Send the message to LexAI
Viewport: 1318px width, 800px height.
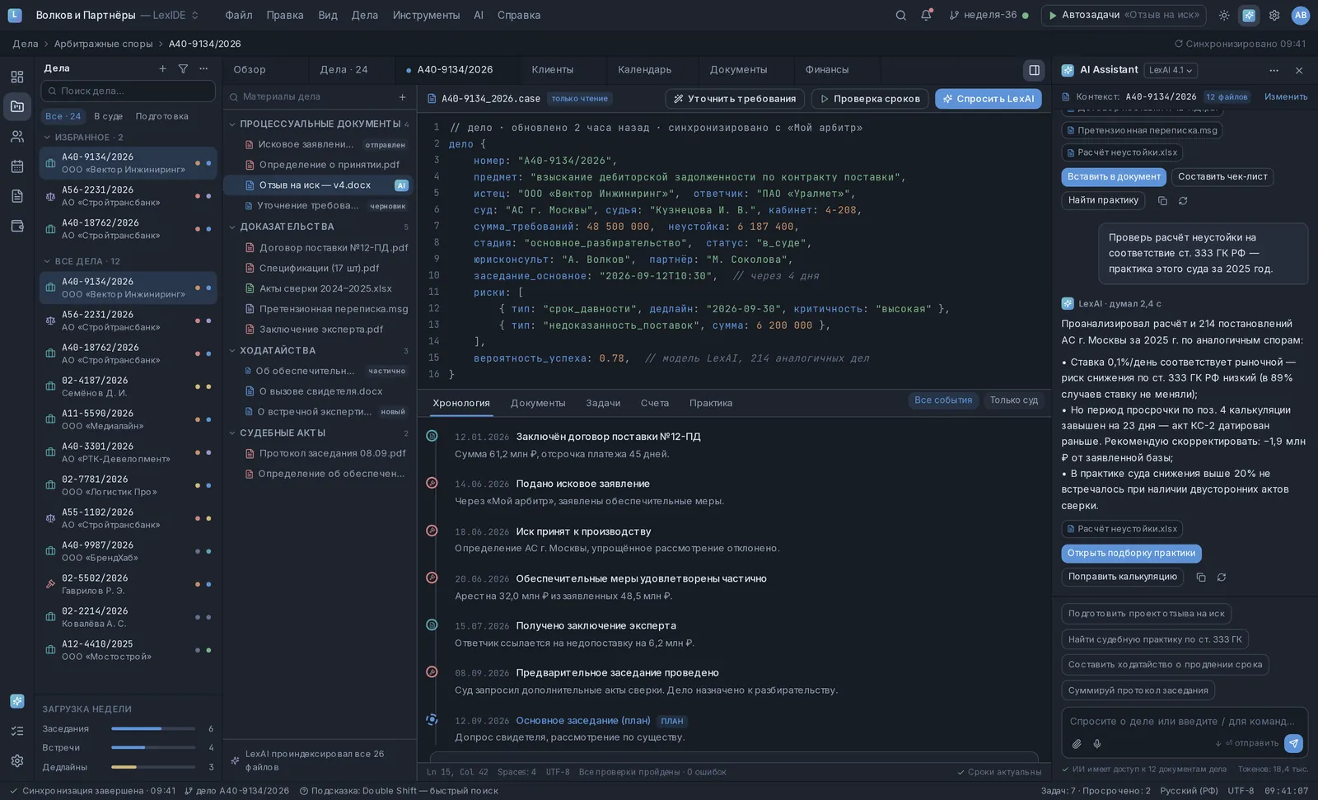tap(1293, 743)
